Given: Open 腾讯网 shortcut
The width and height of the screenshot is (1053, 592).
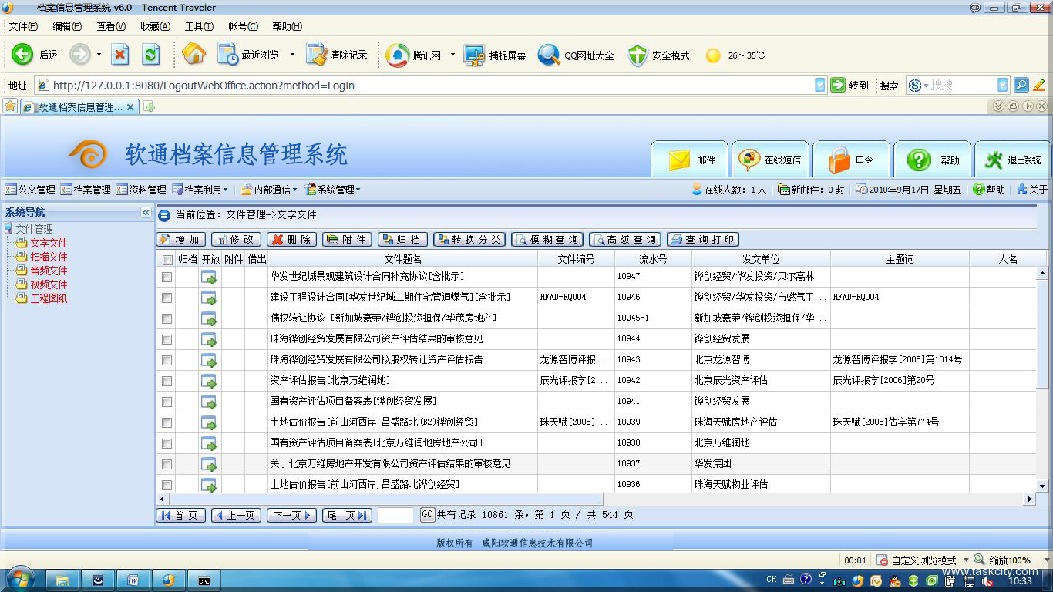Looking at the screenshot, I should click(414, 55).
